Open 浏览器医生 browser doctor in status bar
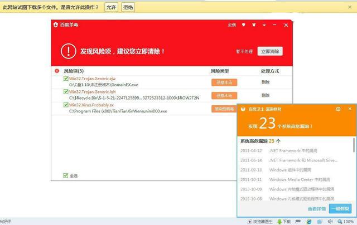 260,222
